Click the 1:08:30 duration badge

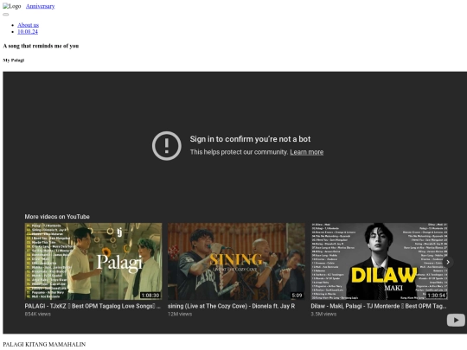tap(150, 296)
